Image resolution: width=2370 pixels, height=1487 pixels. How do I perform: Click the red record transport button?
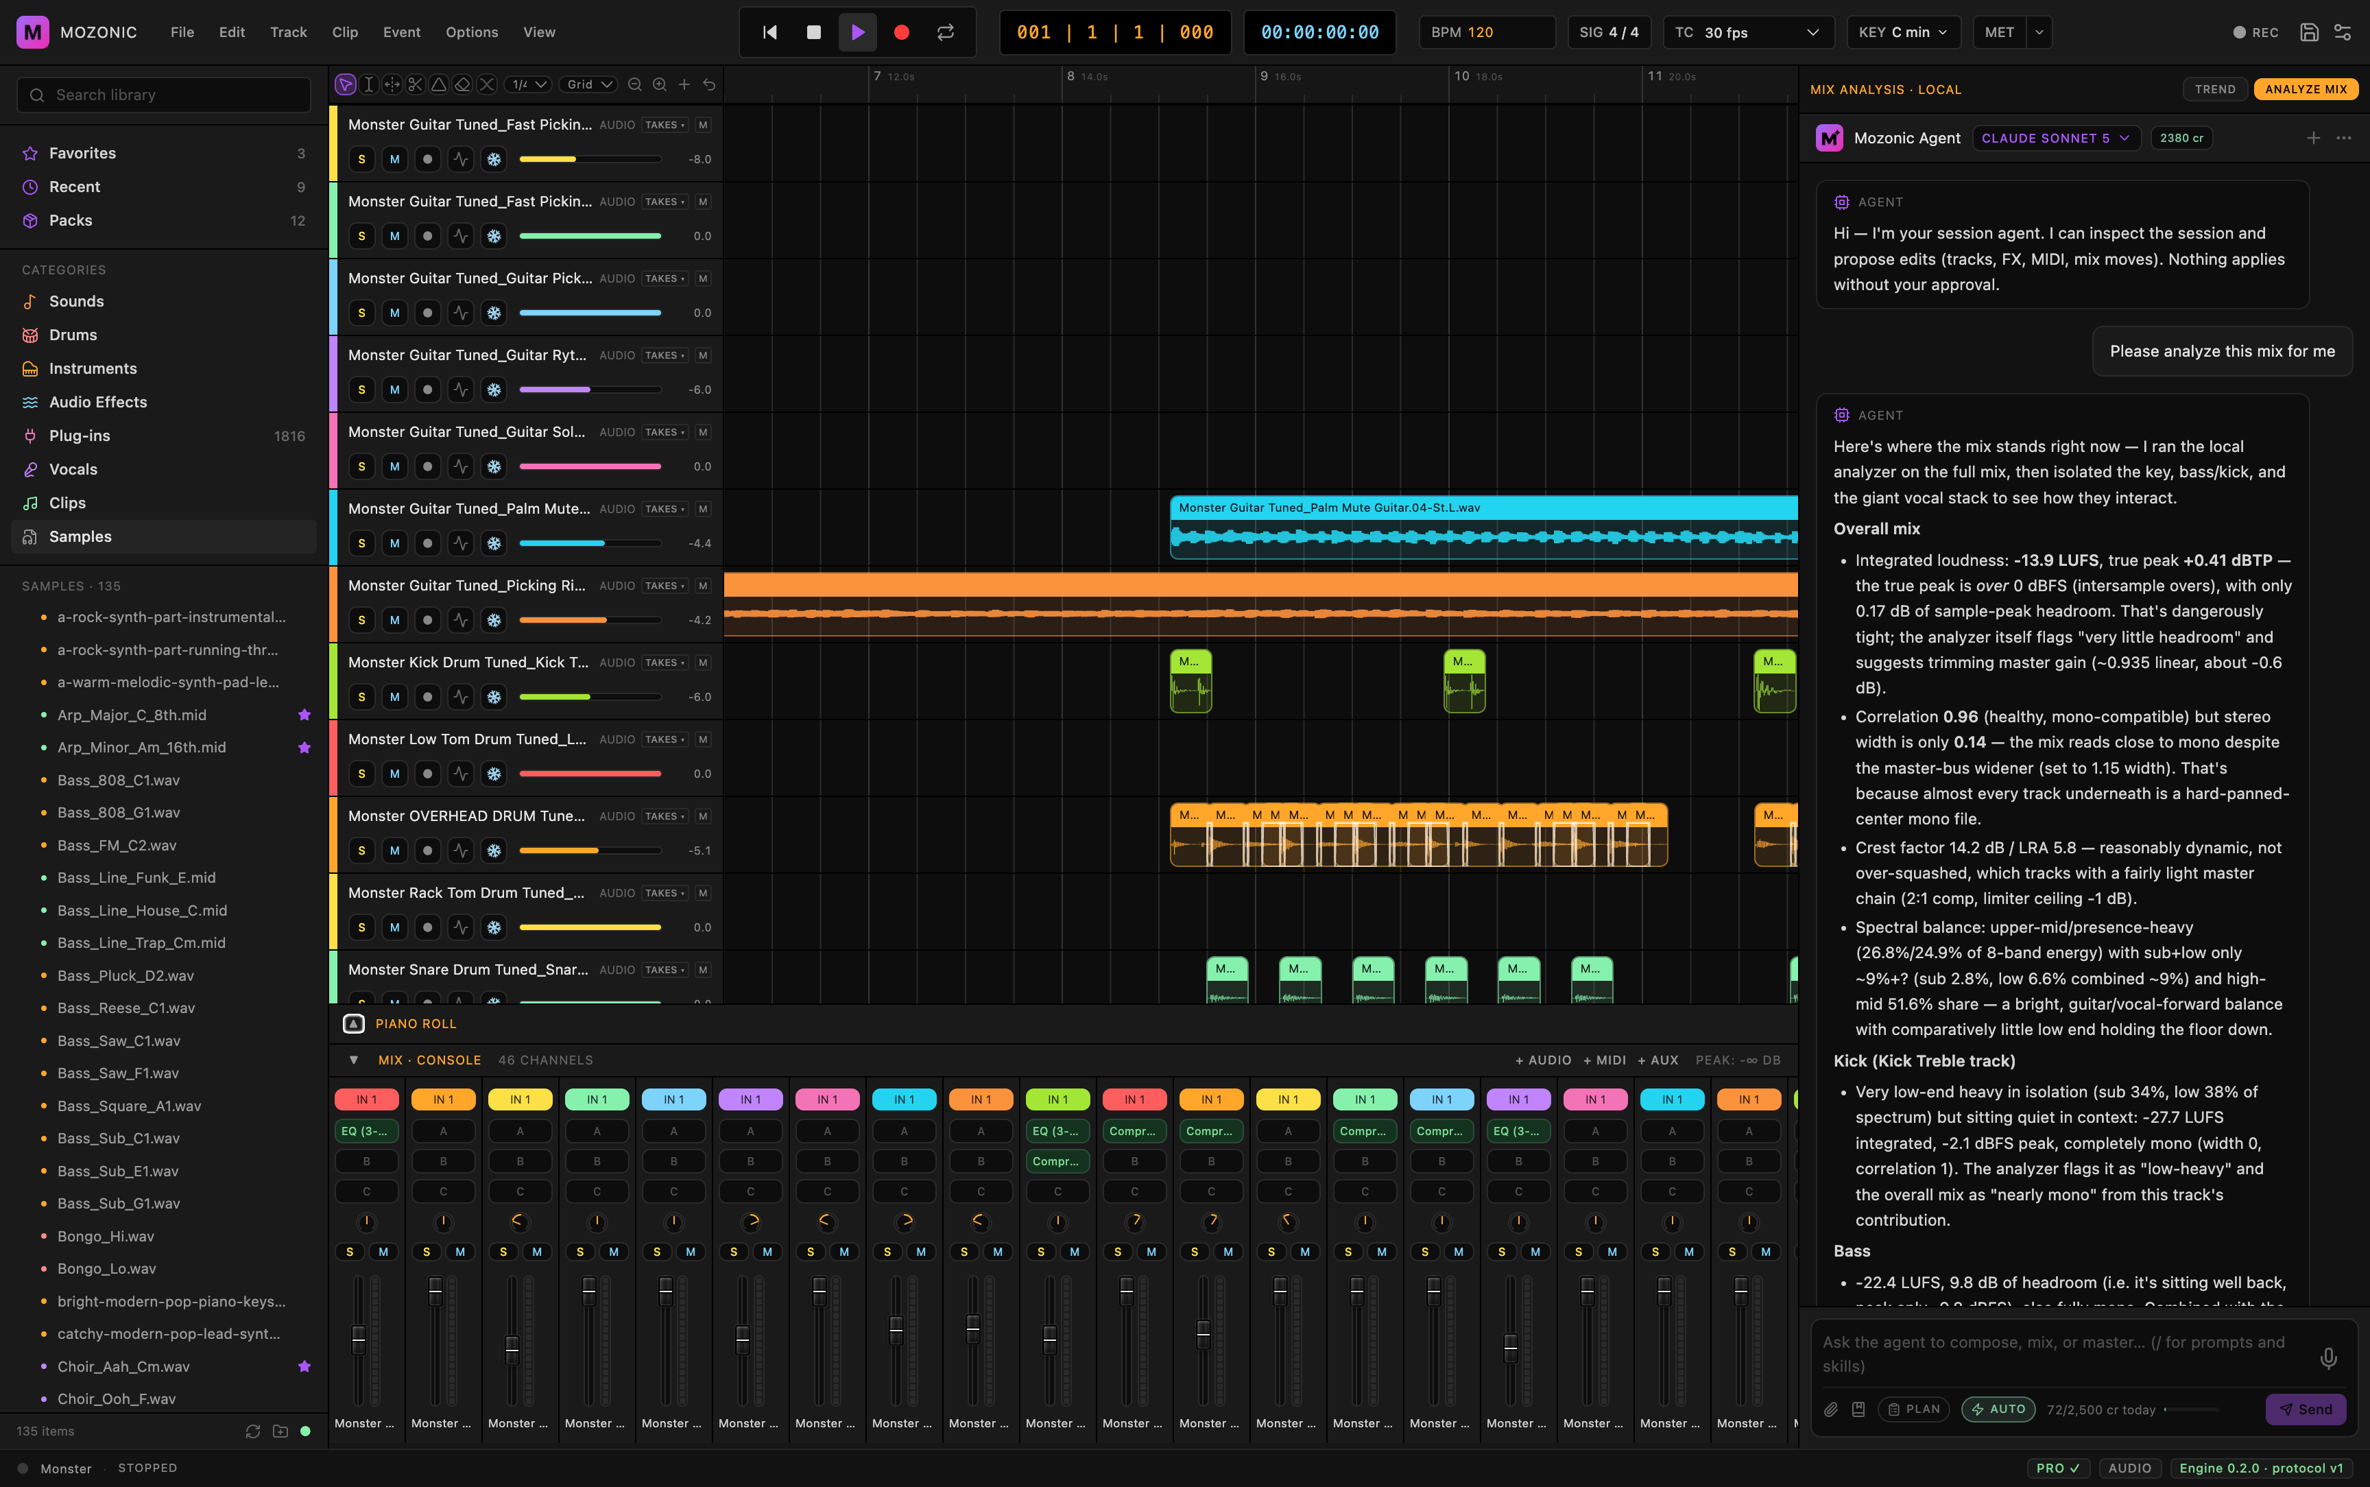(x=901, y=32)
